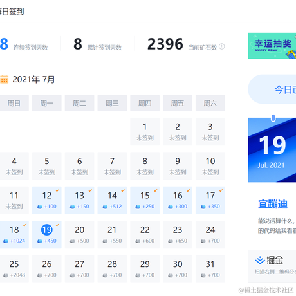Select the 周三 column header
This screenshot has width=296, height=296.
pyautogui.click(x=112, y=103)
